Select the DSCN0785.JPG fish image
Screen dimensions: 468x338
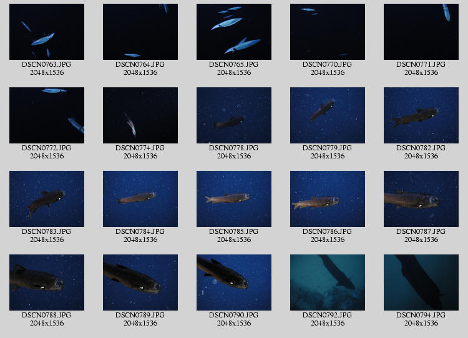point(233,199)
